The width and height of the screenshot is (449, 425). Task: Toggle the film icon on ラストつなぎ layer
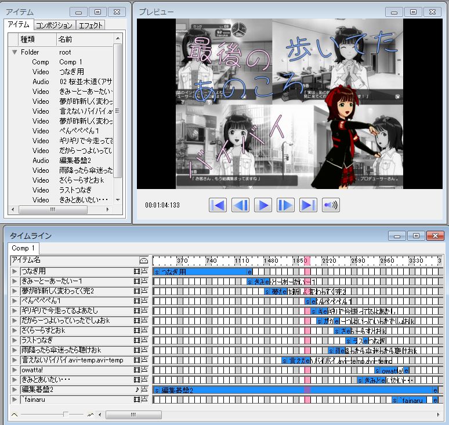tap(137, 340)
